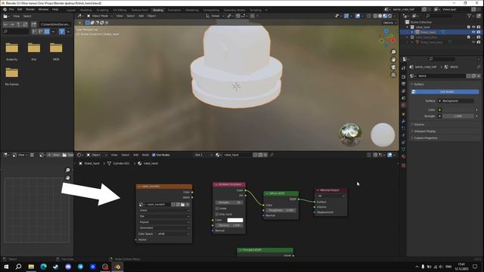Click the Use Nodes button in World properties

coord(445,92)
